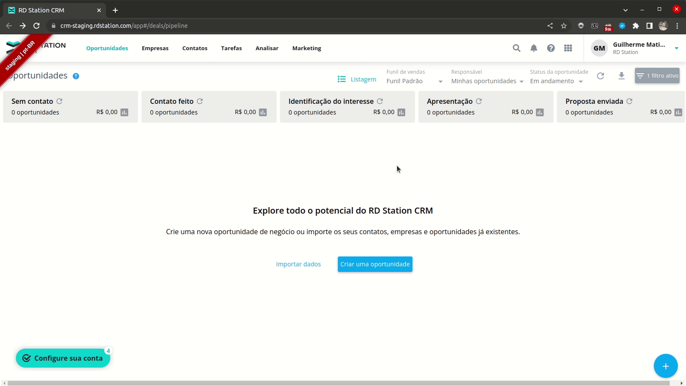Refresh the pipeline using the reload icon
The image size is (686, 386).
pyautogui.click(x=600, y=75)
